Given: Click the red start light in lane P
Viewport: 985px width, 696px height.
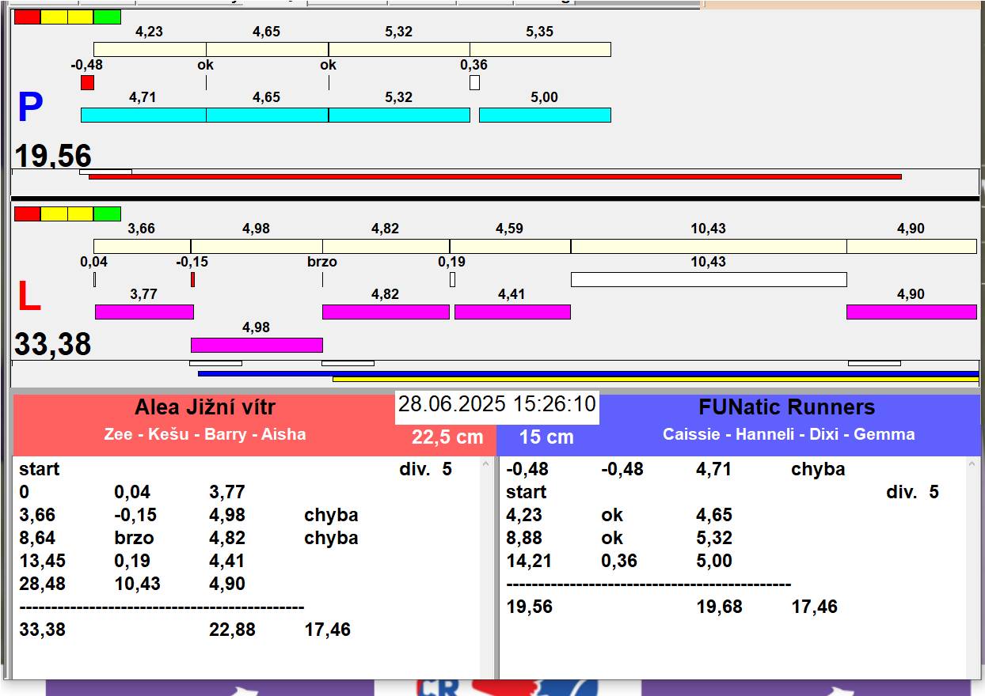Looking at the screenshot, I should (x=27, y=17).
